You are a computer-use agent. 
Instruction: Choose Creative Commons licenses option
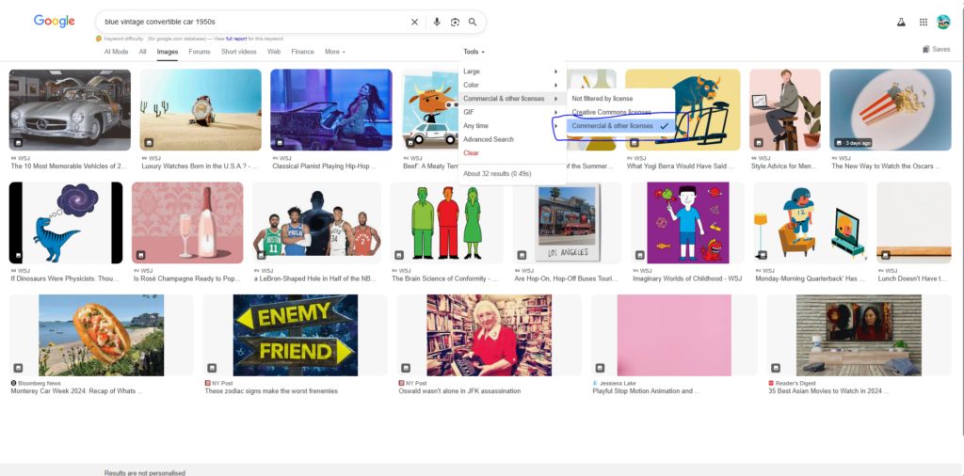(x=611, y=112)
